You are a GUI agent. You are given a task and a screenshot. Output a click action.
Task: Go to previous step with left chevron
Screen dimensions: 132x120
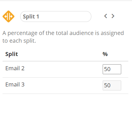[x=106, y=16]
